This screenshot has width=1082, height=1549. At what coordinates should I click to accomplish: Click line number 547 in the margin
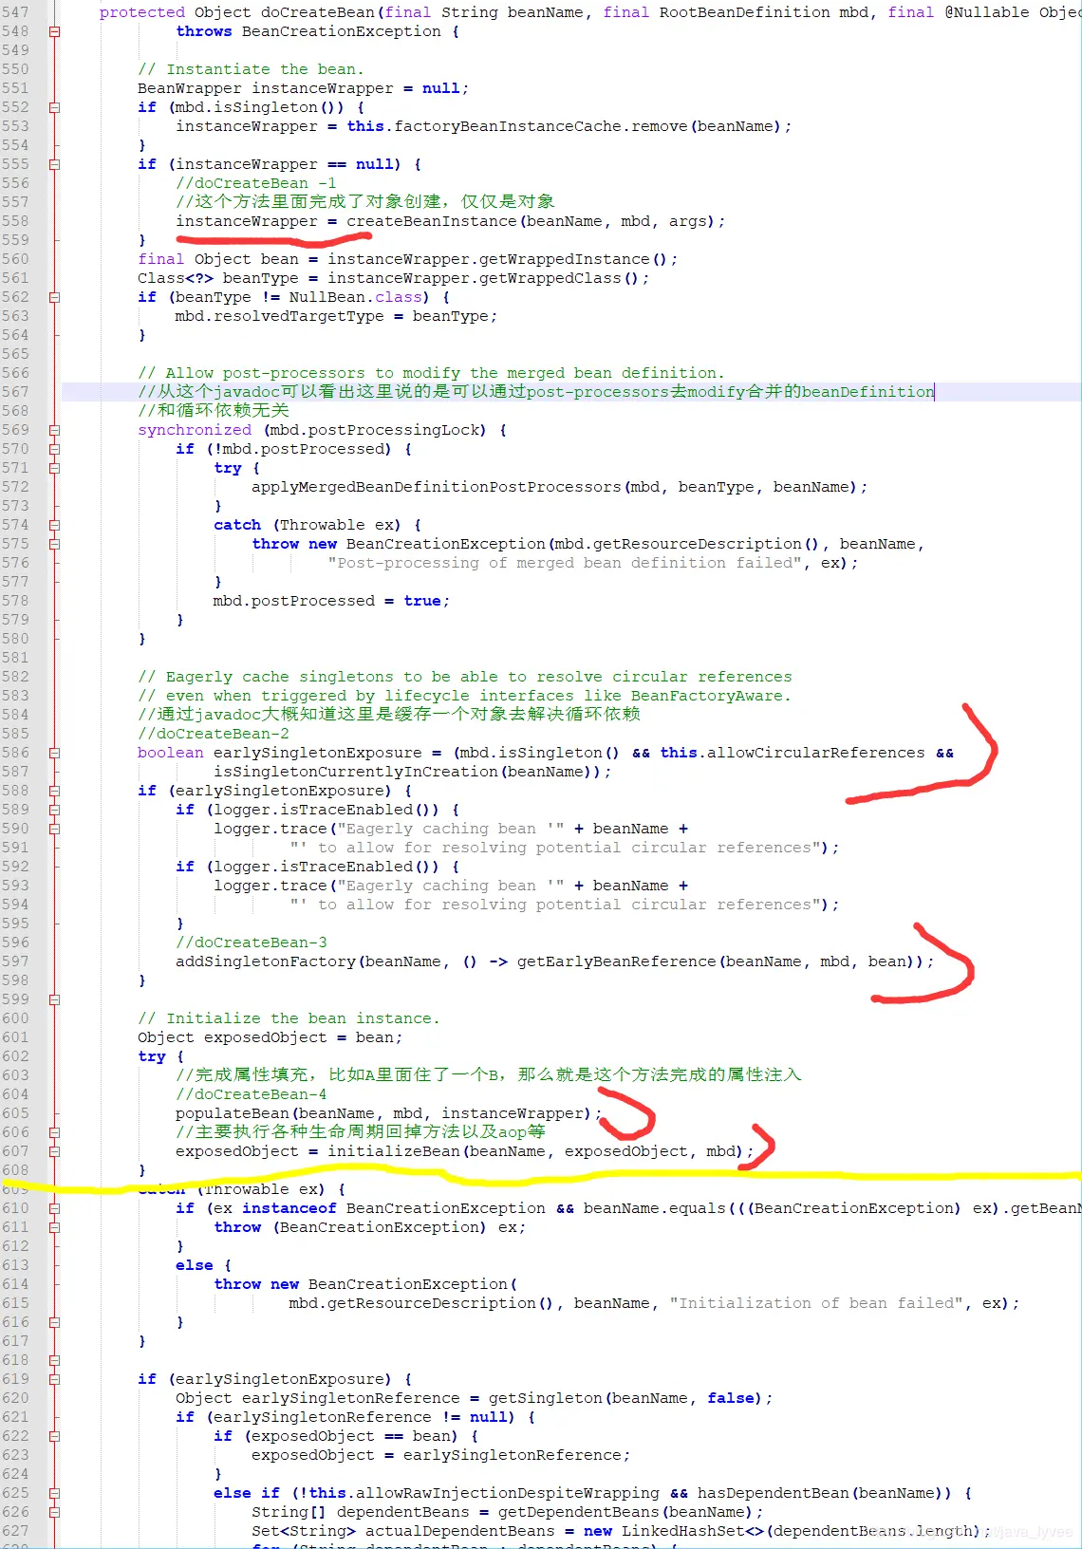tap(15, 12)
